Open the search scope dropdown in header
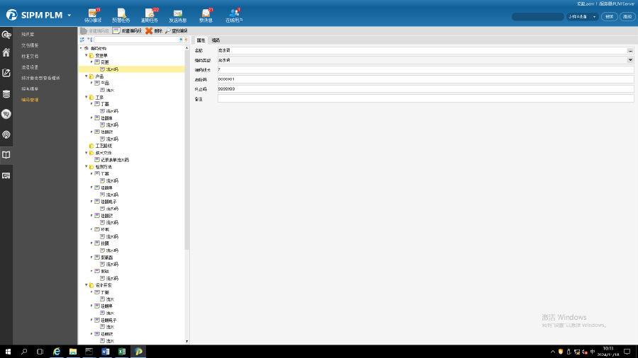This screenshot has height=358, width=638. (594, 17)
